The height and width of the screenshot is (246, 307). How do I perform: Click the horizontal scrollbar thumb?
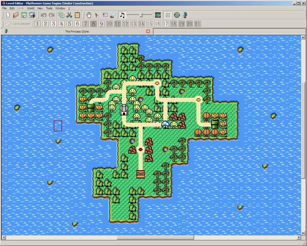pyautogui.click(x=156, y=237)
